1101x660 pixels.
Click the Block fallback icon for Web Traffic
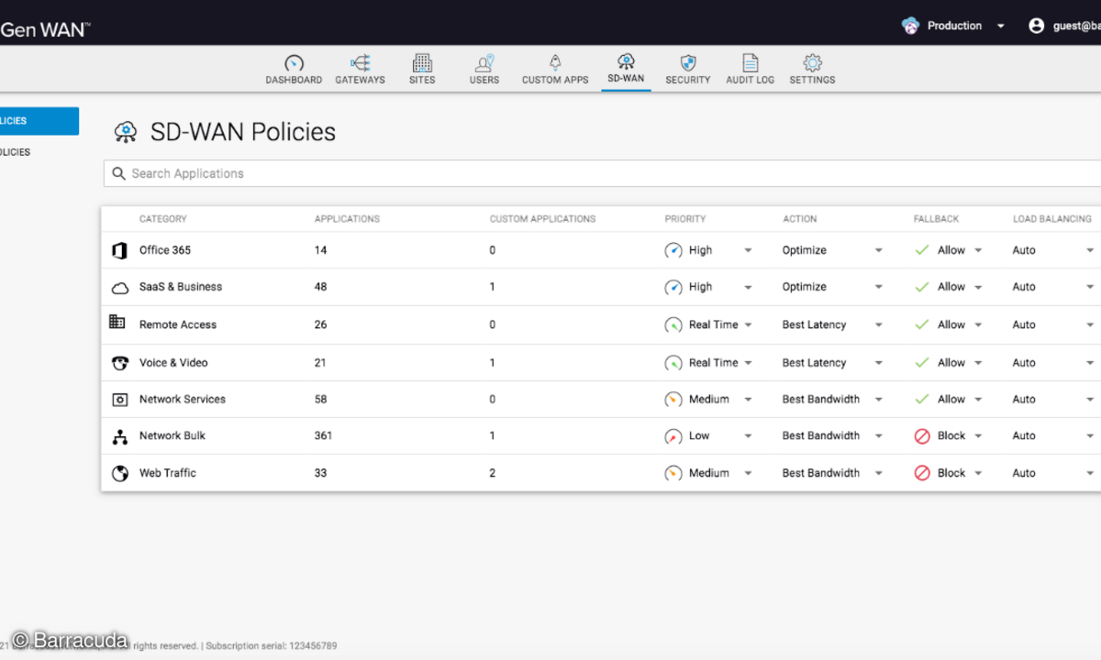(922, 474)
